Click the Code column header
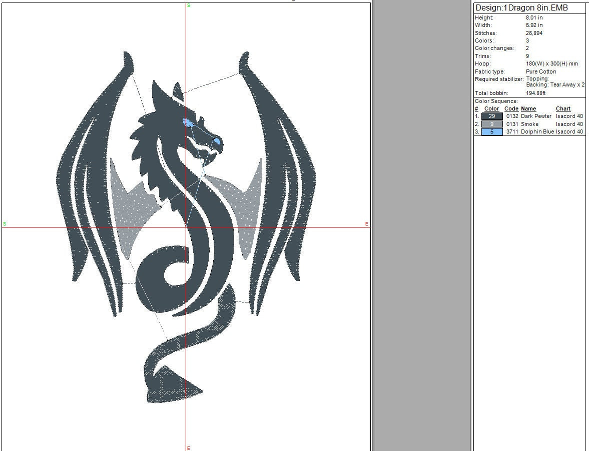This screenshot has width=589, height=451. tap(511, 108)
